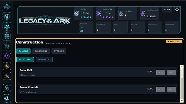
Task: Click the Solar Cell title
Action: (x=26, y=70)
